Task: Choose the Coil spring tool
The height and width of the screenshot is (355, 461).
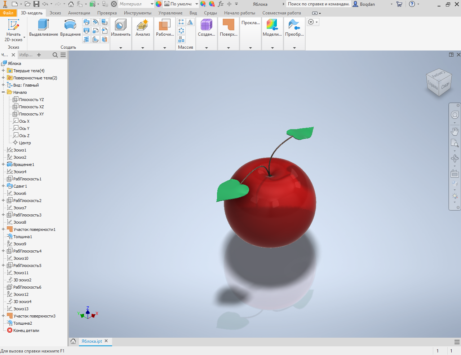Action: (x=87, y=39)
